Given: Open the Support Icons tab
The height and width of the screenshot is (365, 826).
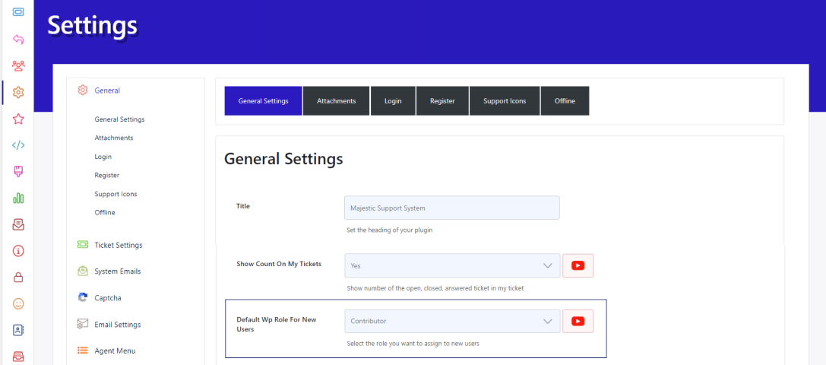Looking at the screenshot, I should point(505,101).
